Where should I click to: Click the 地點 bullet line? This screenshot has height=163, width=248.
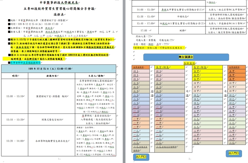[x=38, y=20]
